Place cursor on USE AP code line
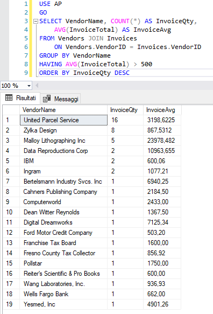 point(51,4)
